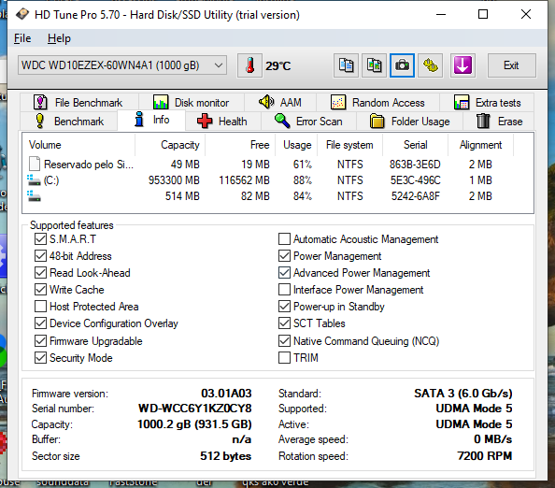Click the SATA 3 (6.0 Gb/s) standard value
Image resolution: width=555 pixels, height=488 pixels.
[463, 393]
